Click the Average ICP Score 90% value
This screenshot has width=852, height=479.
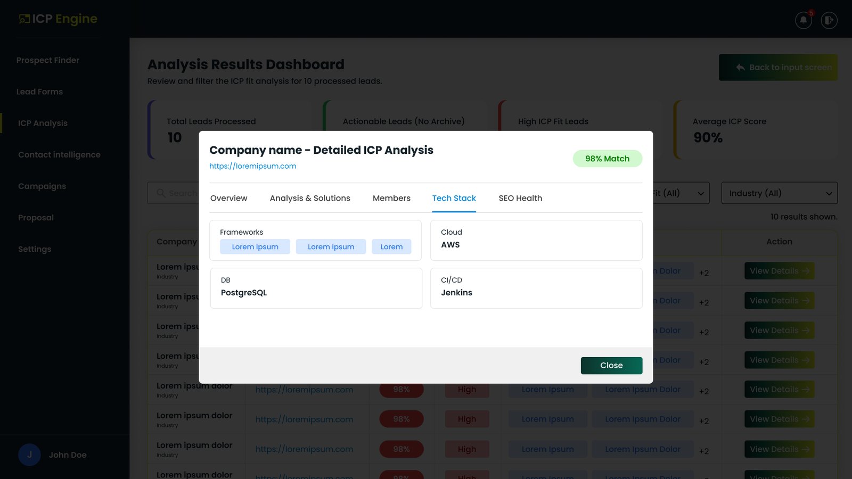pyautogui.click(x=708, y=138)
